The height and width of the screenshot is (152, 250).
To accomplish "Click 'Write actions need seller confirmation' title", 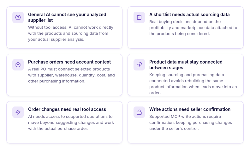I will (x=190, y=109).
